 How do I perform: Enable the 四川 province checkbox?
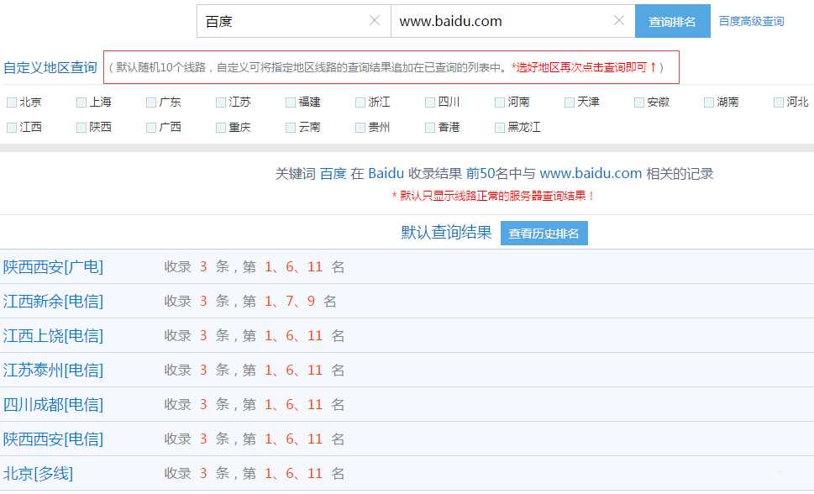pyautogui.click(x=428, y=101)
